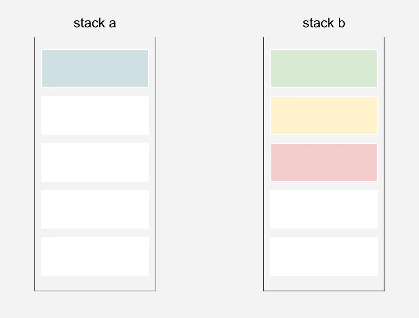Select the blue block in stack a
The height and width of the screenshot is (318, 419).
pyautogui.click(x=95, y=68)
